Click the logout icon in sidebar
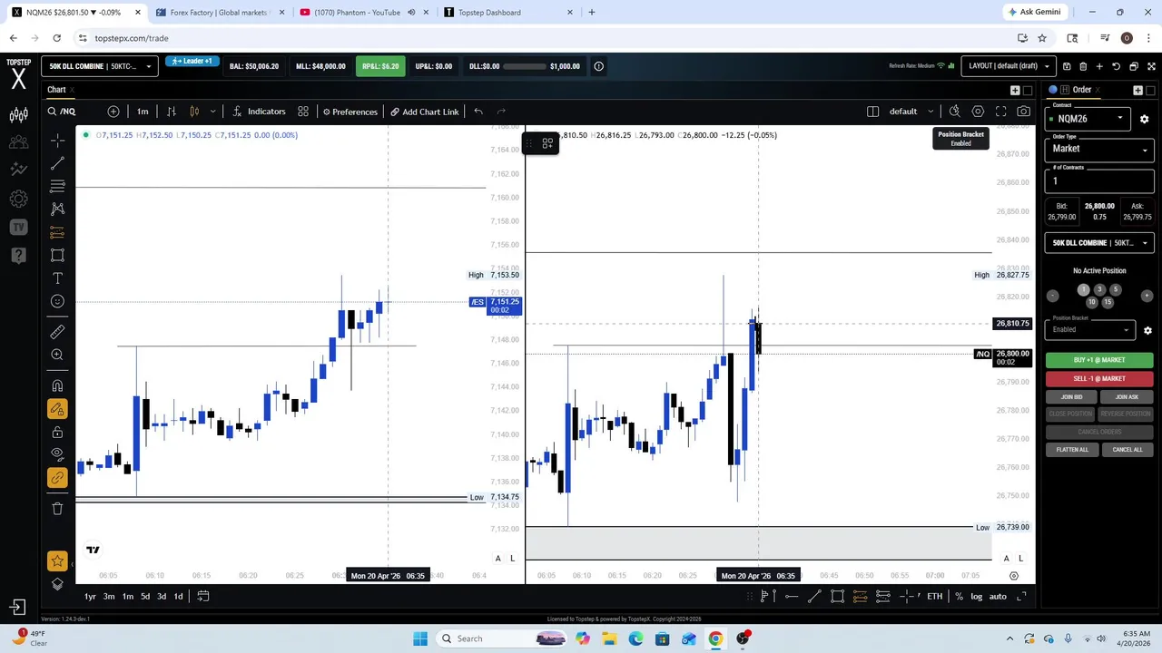 18,607
